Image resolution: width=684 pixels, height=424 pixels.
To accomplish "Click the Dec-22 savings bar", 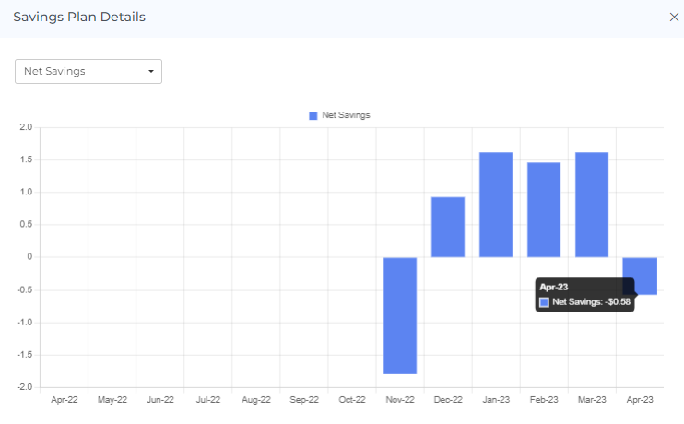I will coord(448,227).
